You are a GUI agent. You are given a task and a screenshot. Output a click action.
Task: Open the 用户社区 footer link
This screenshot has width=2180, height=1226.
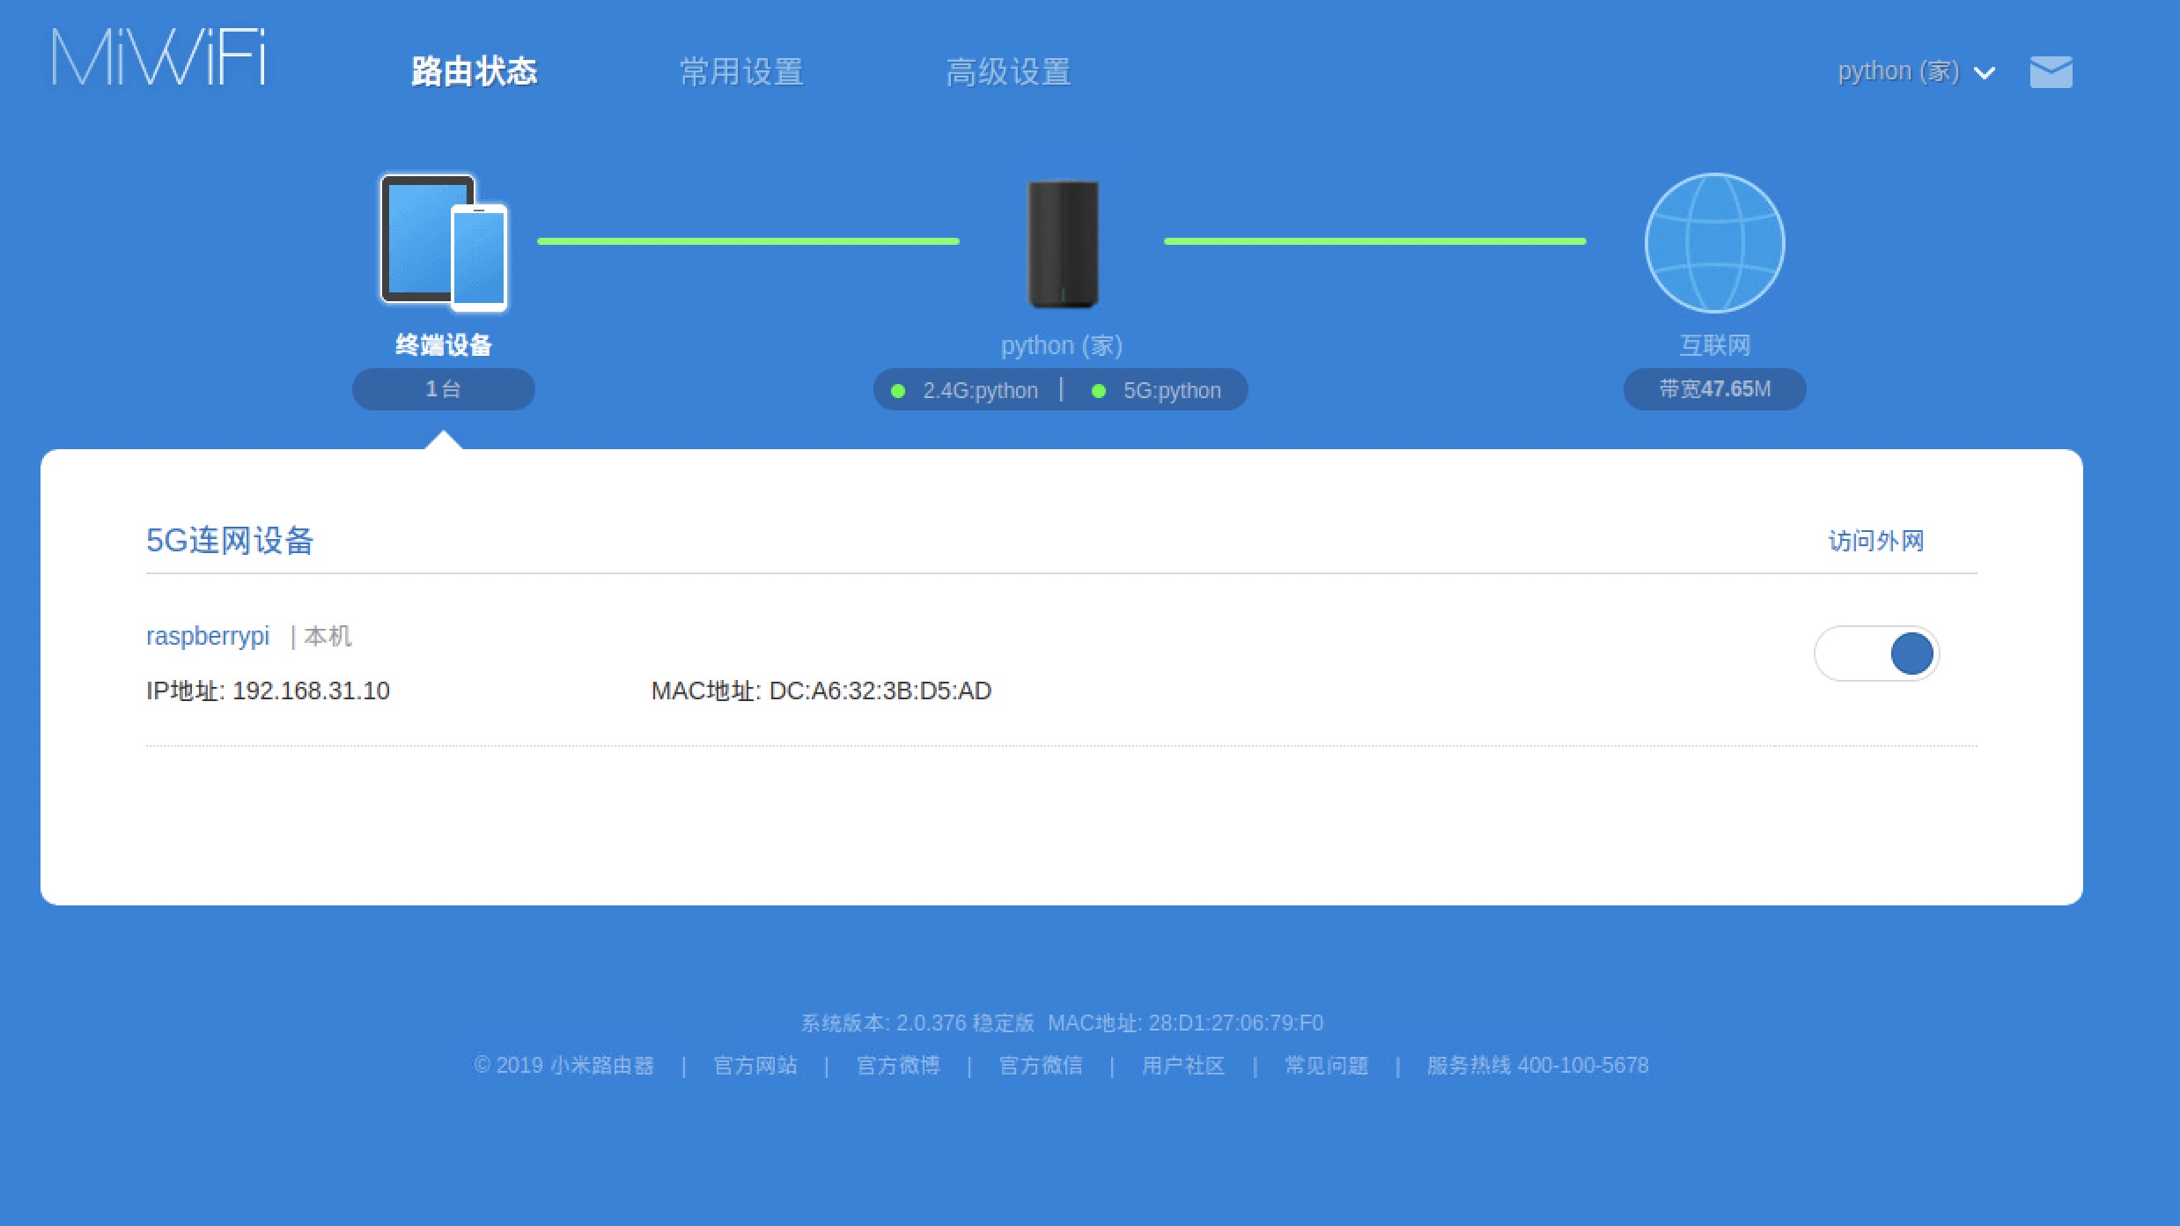pyautogui.click(x=1183, y=1066)
